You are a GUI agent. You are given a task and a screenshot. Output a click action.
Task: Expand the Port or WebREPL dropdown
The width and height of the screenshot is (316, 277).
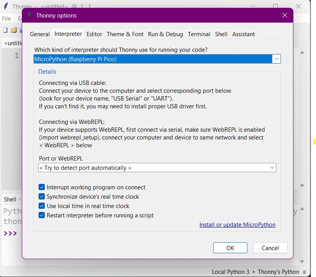[272, 168]
